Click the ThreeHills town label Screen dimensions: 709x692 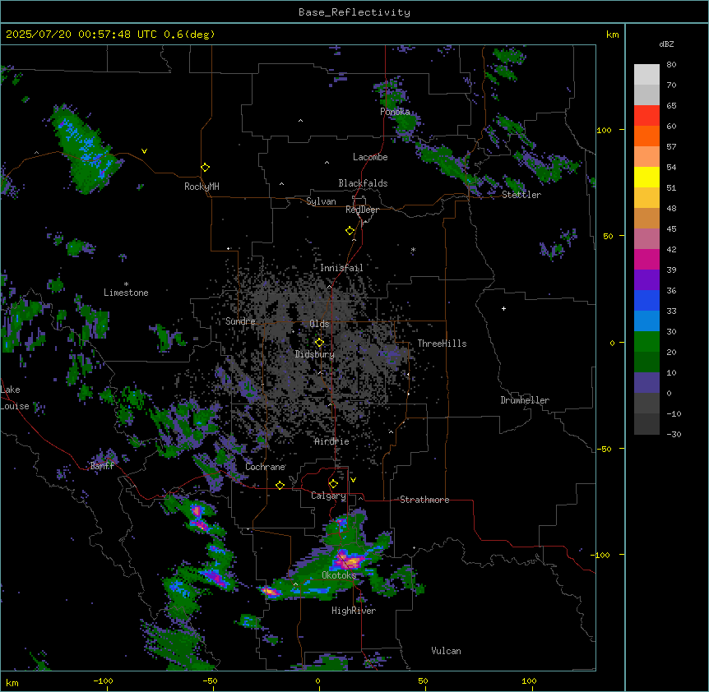point(442,344)
